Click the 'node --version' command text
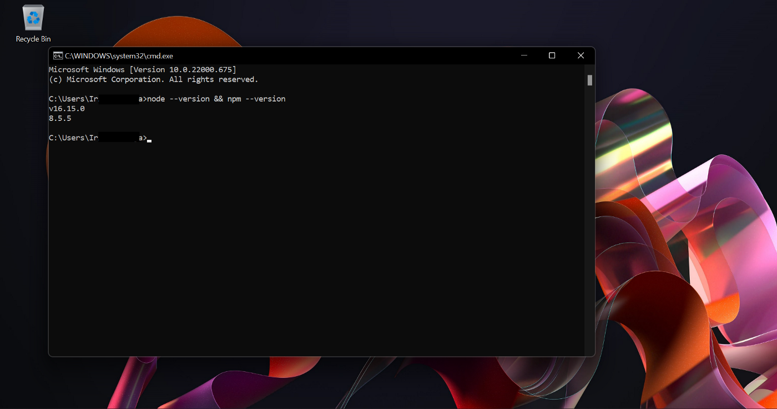777x409 pixels. pyautogui.click(x=178, y=99)
